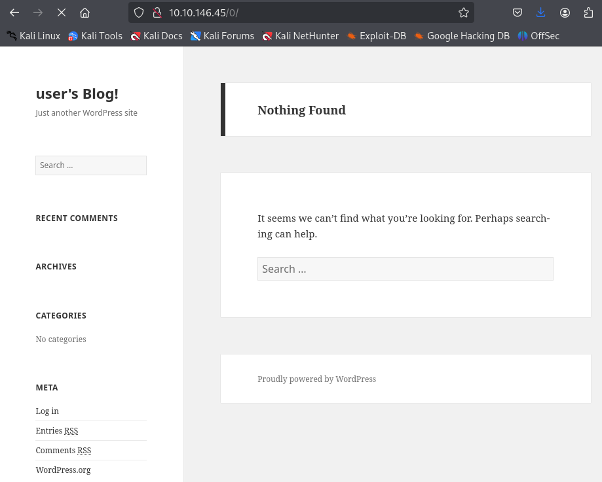This screenshot has width=602, height=482.
Task: Open the Kali Docs bookmark
Action: [157, 36]
